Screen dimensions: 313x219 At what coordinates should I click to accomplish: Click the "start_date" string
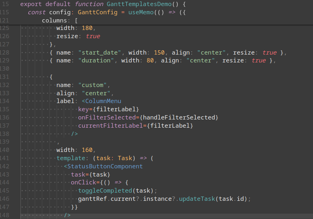[99, 52]
